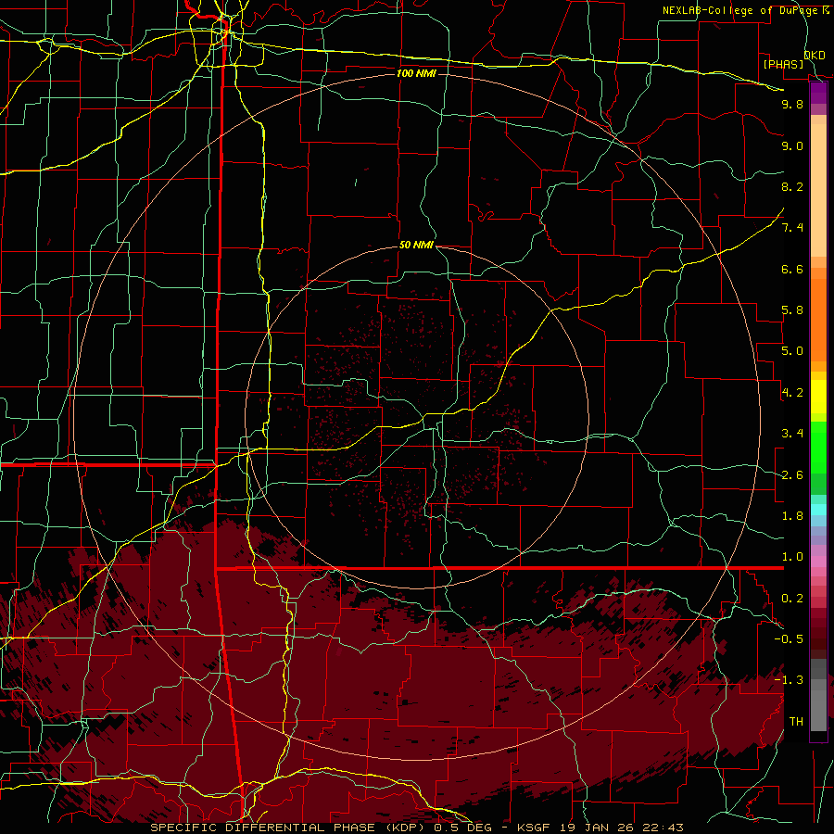Viewport: 834px width, 834px height.
Task: Click the 0.2 value on color scale
Action: coord(792,599)
